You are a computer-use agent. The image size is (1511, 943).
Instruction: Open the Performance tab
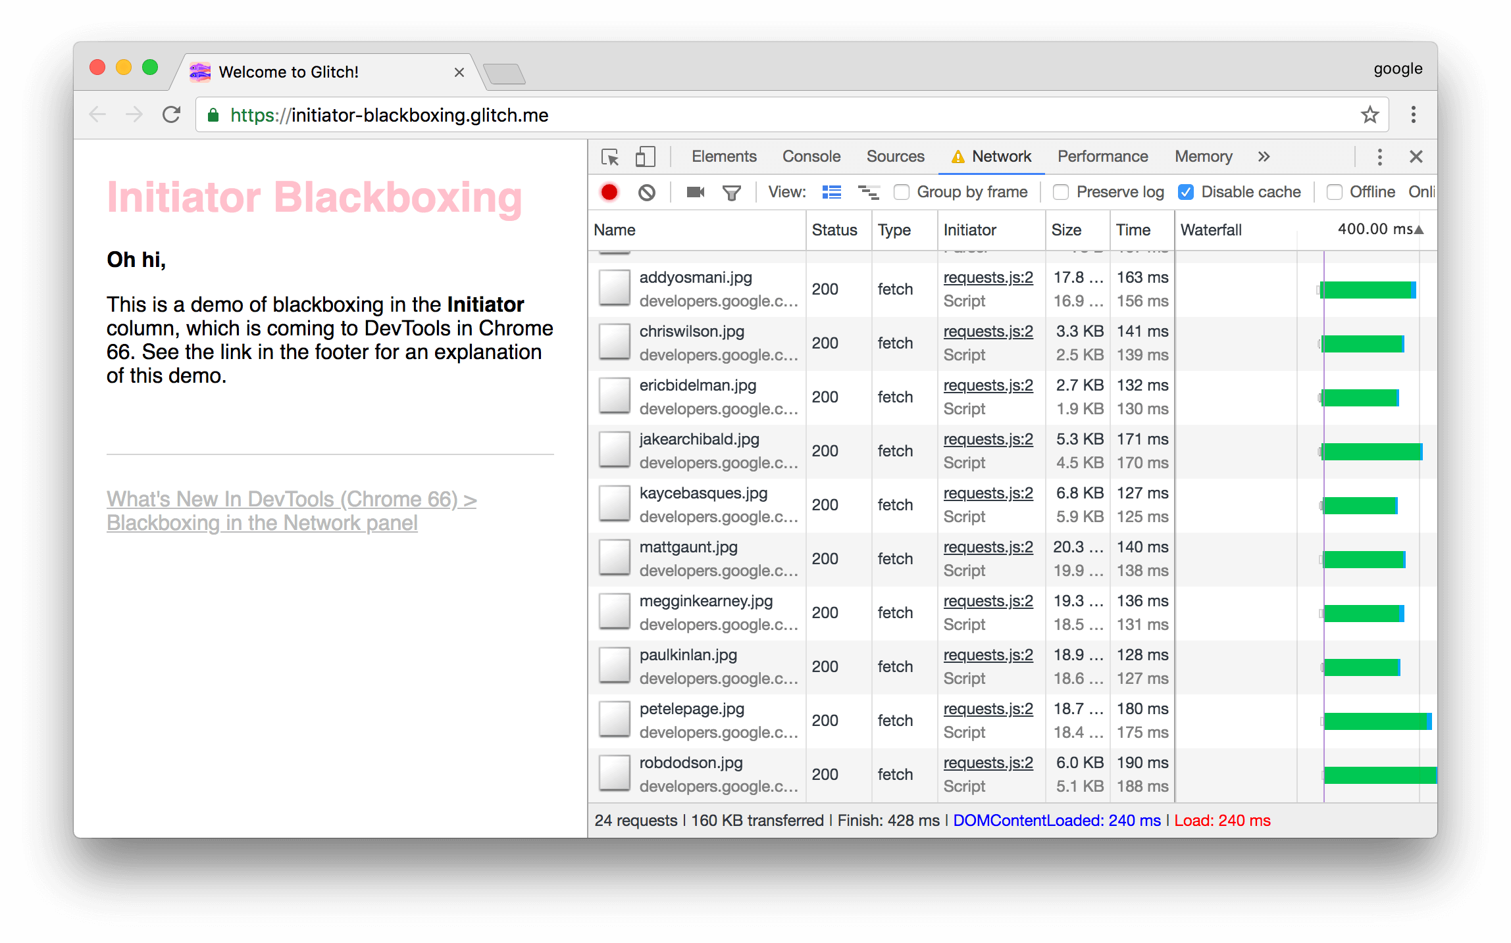click(x=1102, y=157)
